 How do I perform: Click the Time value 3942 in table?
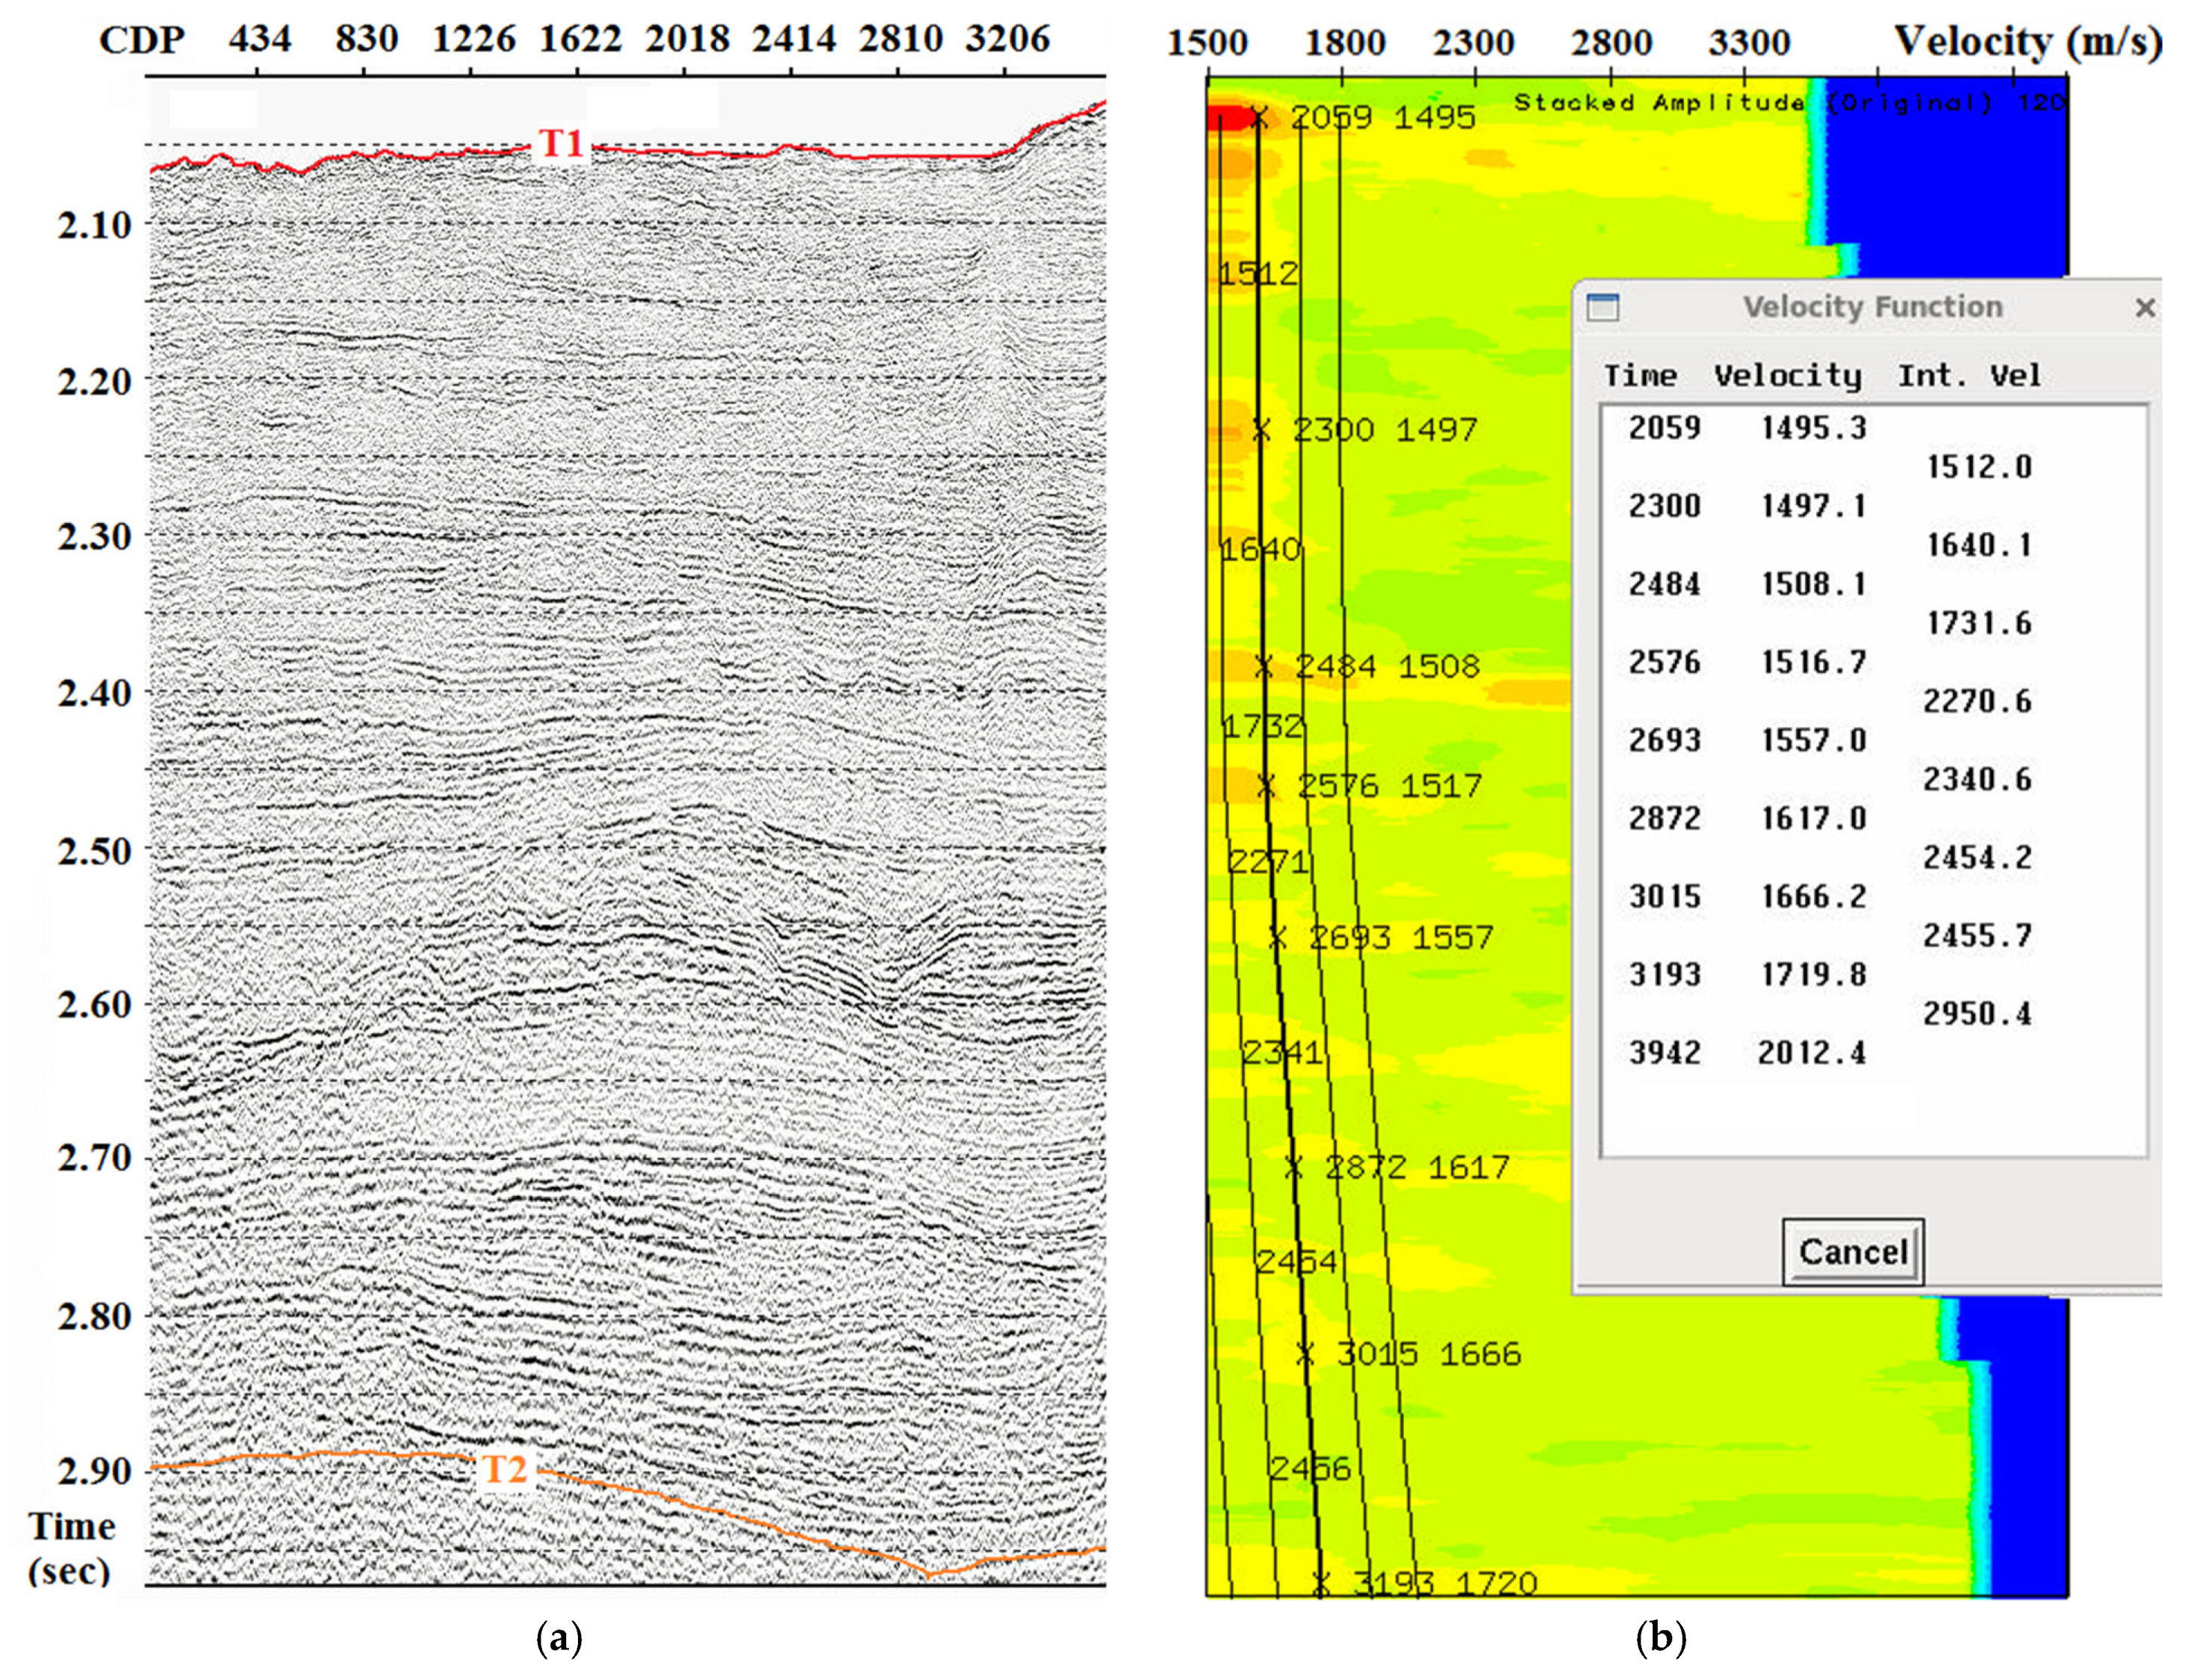[x=1665, y=1052]
